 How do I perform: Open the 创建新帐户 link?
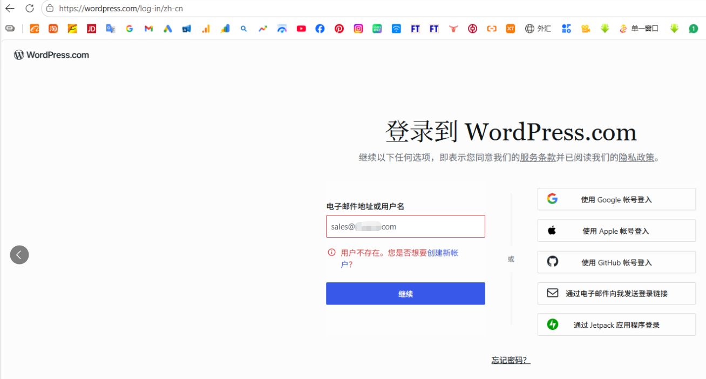tap(443, 253)
